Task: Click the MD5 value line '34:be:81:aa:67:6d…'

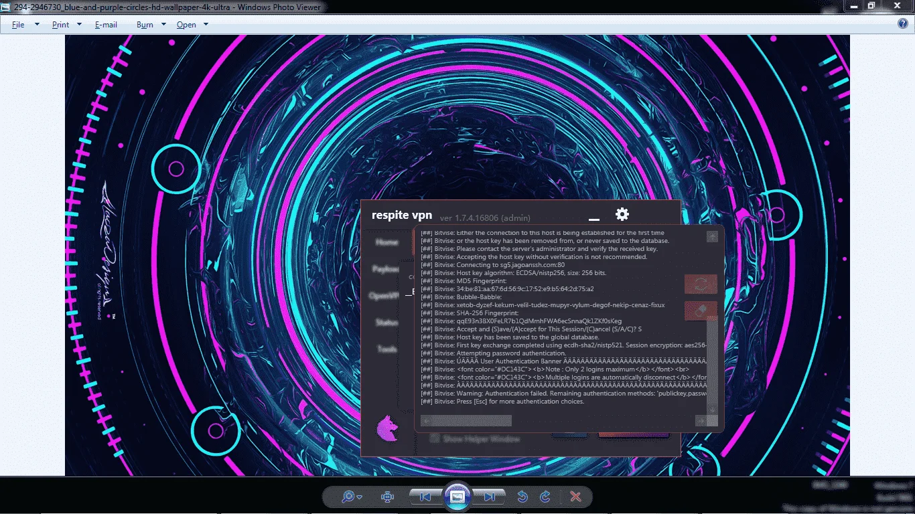Action: [507, 289]
